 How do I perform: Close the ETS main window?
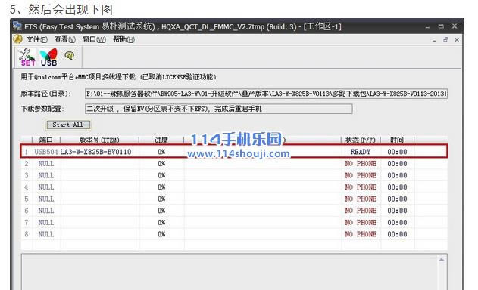click(x=455, y=26)
